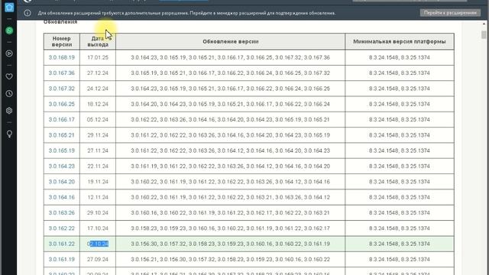Click the minimum platform cell in the 3.0.161.19 row

tap(400, 260)
